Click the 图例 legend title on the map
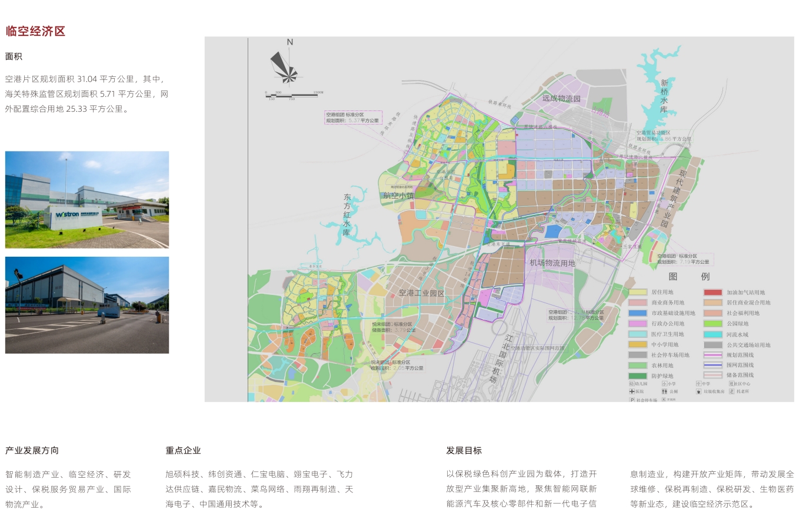The image size is (796, 510). pos(689,277)
